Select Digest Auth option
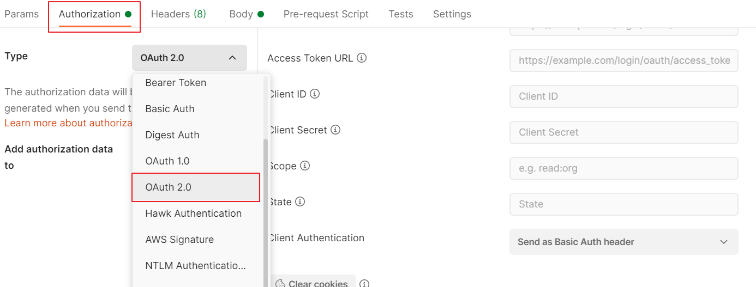Screen dimensions: 756x287 pyautogui.click(x=172, y=135)
